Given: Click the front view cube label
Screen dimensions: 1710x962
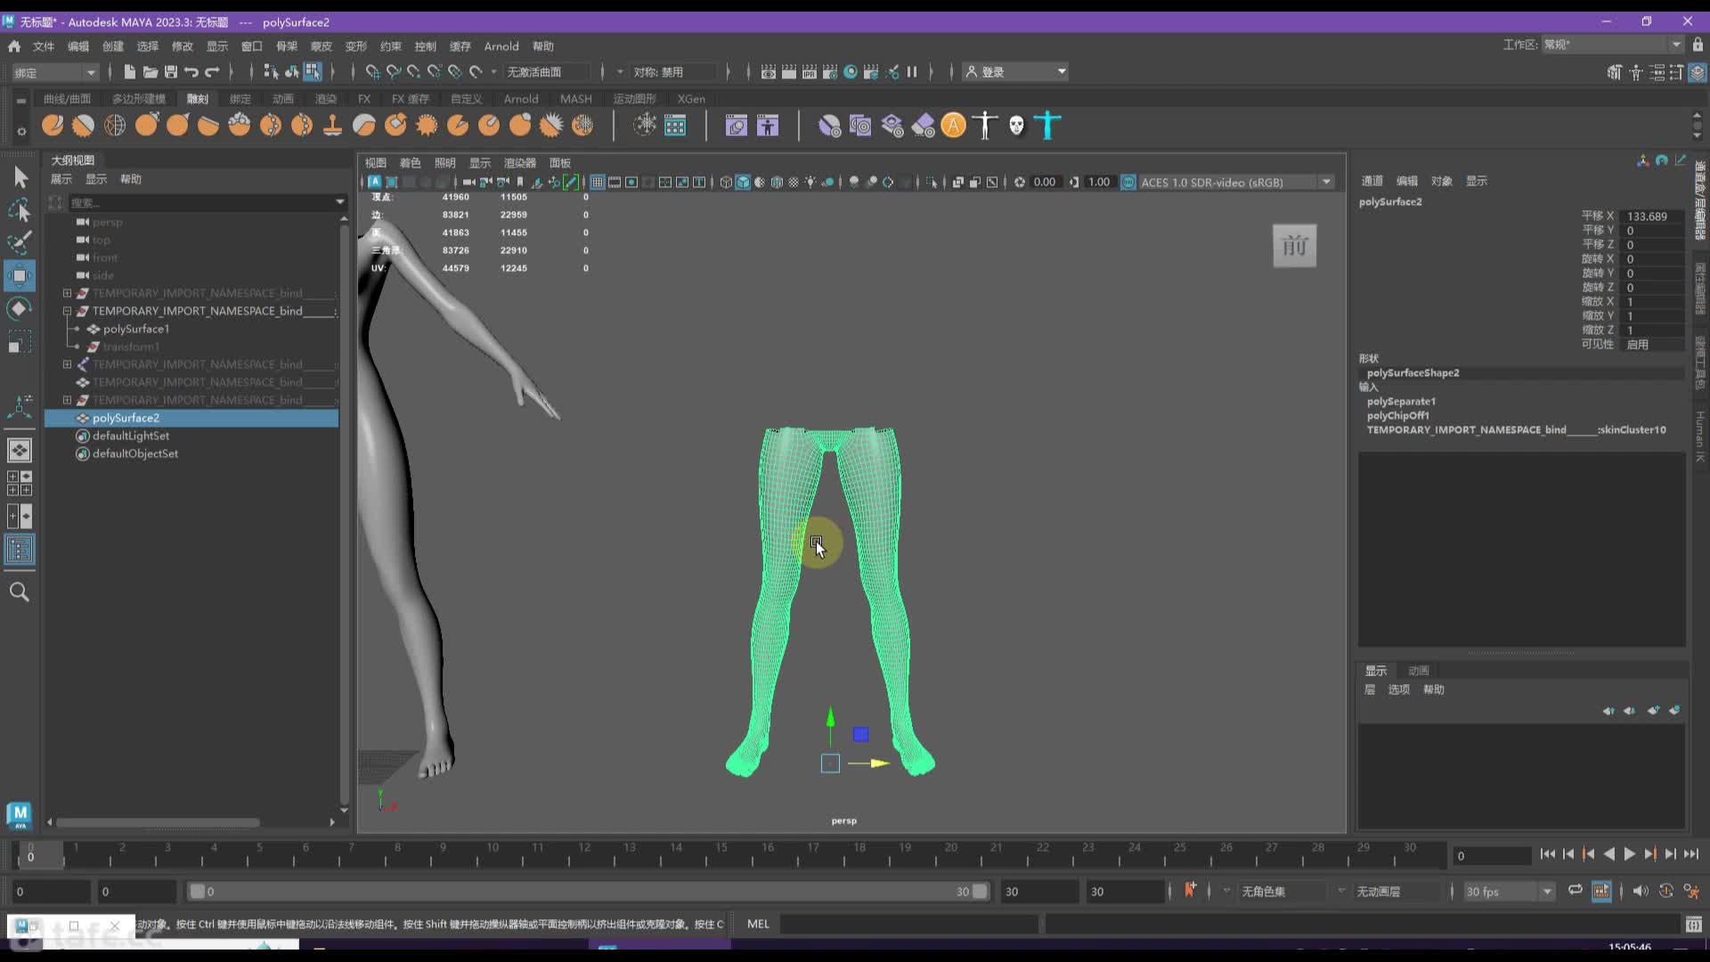Looking at the screenshot, I should (1295, 246).
